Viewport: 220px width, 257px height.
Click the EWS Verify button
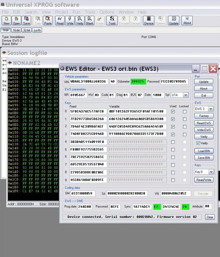tap(204, 136)
